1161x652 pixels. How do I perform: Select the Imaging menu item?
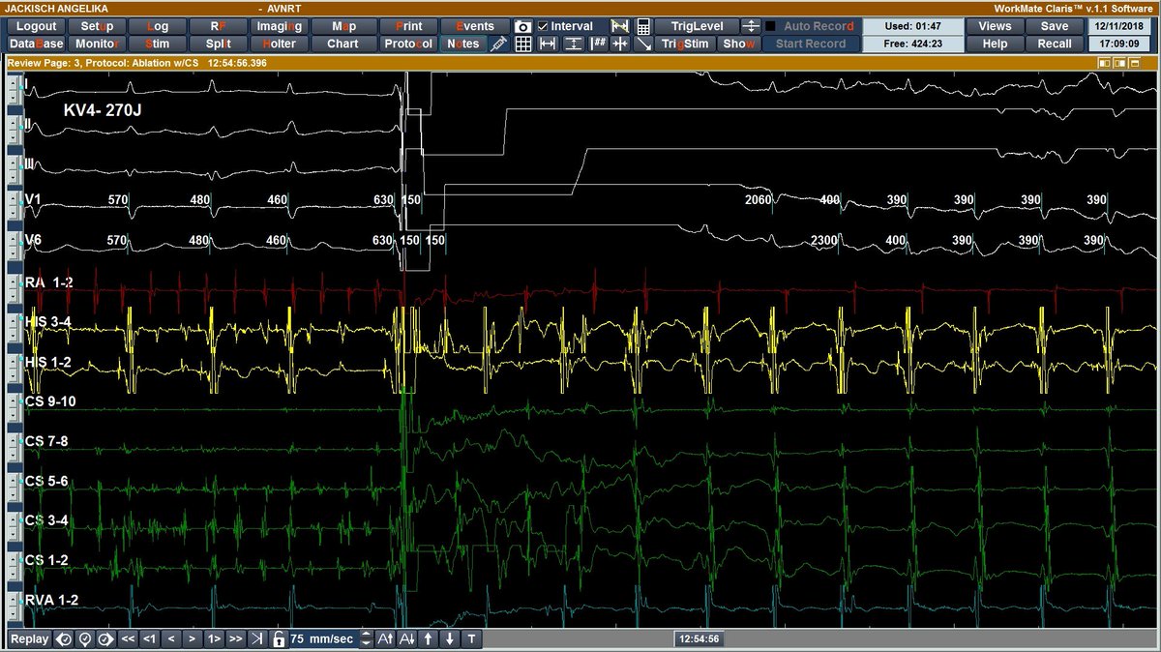tap(279, 26)
